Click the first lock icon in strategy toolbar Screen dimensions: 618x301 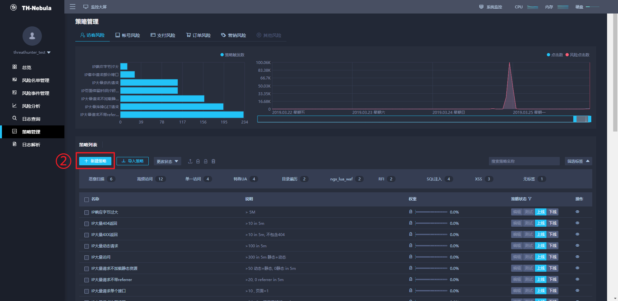click(198, 161)
